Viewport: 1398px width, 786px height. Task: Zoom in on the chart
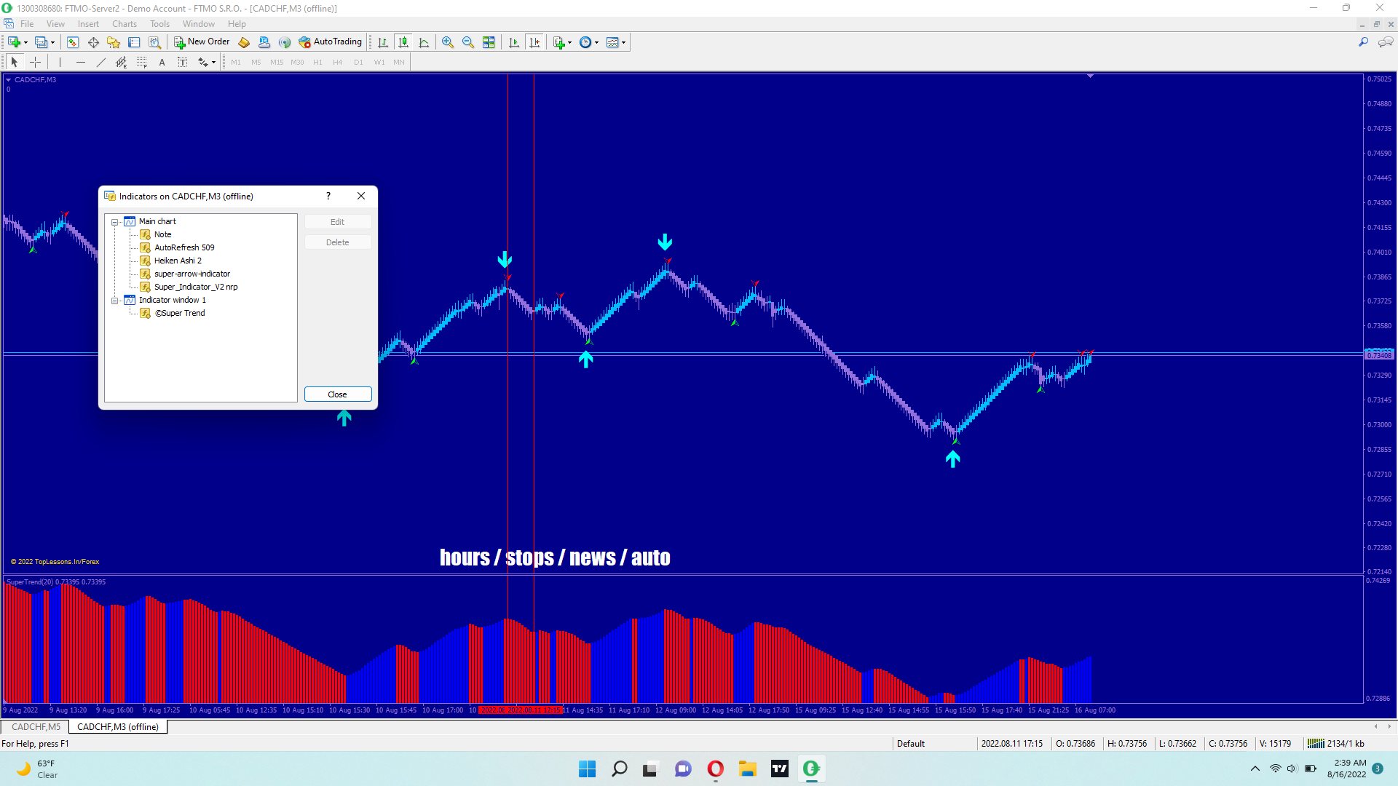coord(448,42)
